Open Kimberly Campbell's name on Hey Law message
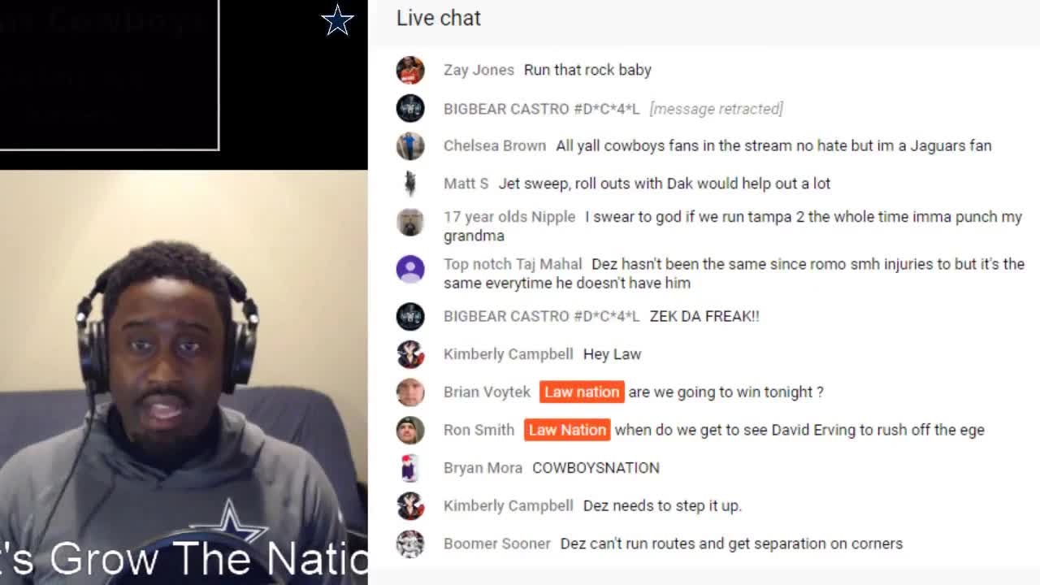This screenshot has height=585, width=1040. click(x=509, y=354)
